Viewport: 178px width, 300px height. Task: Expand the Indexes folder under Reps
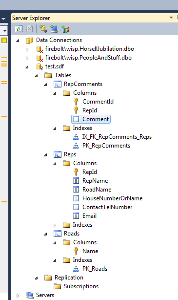pos(55,225)
